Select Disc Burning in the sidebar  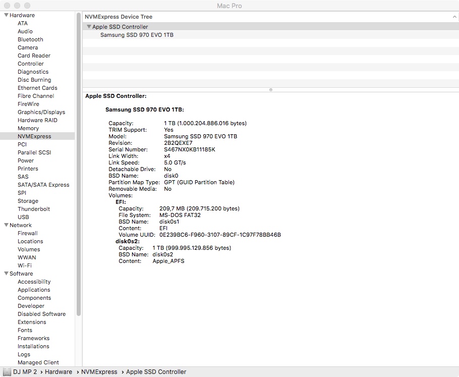click(x=34, y=80)
